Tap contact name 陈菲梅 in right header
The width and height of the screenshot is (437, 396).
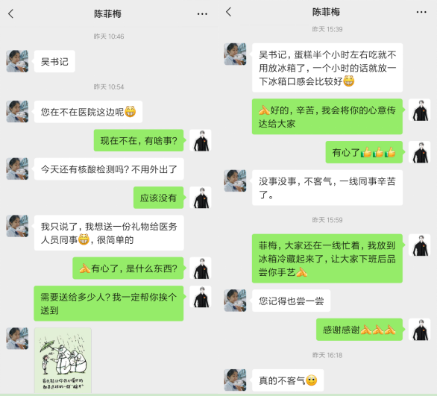[x=326, y=12]
